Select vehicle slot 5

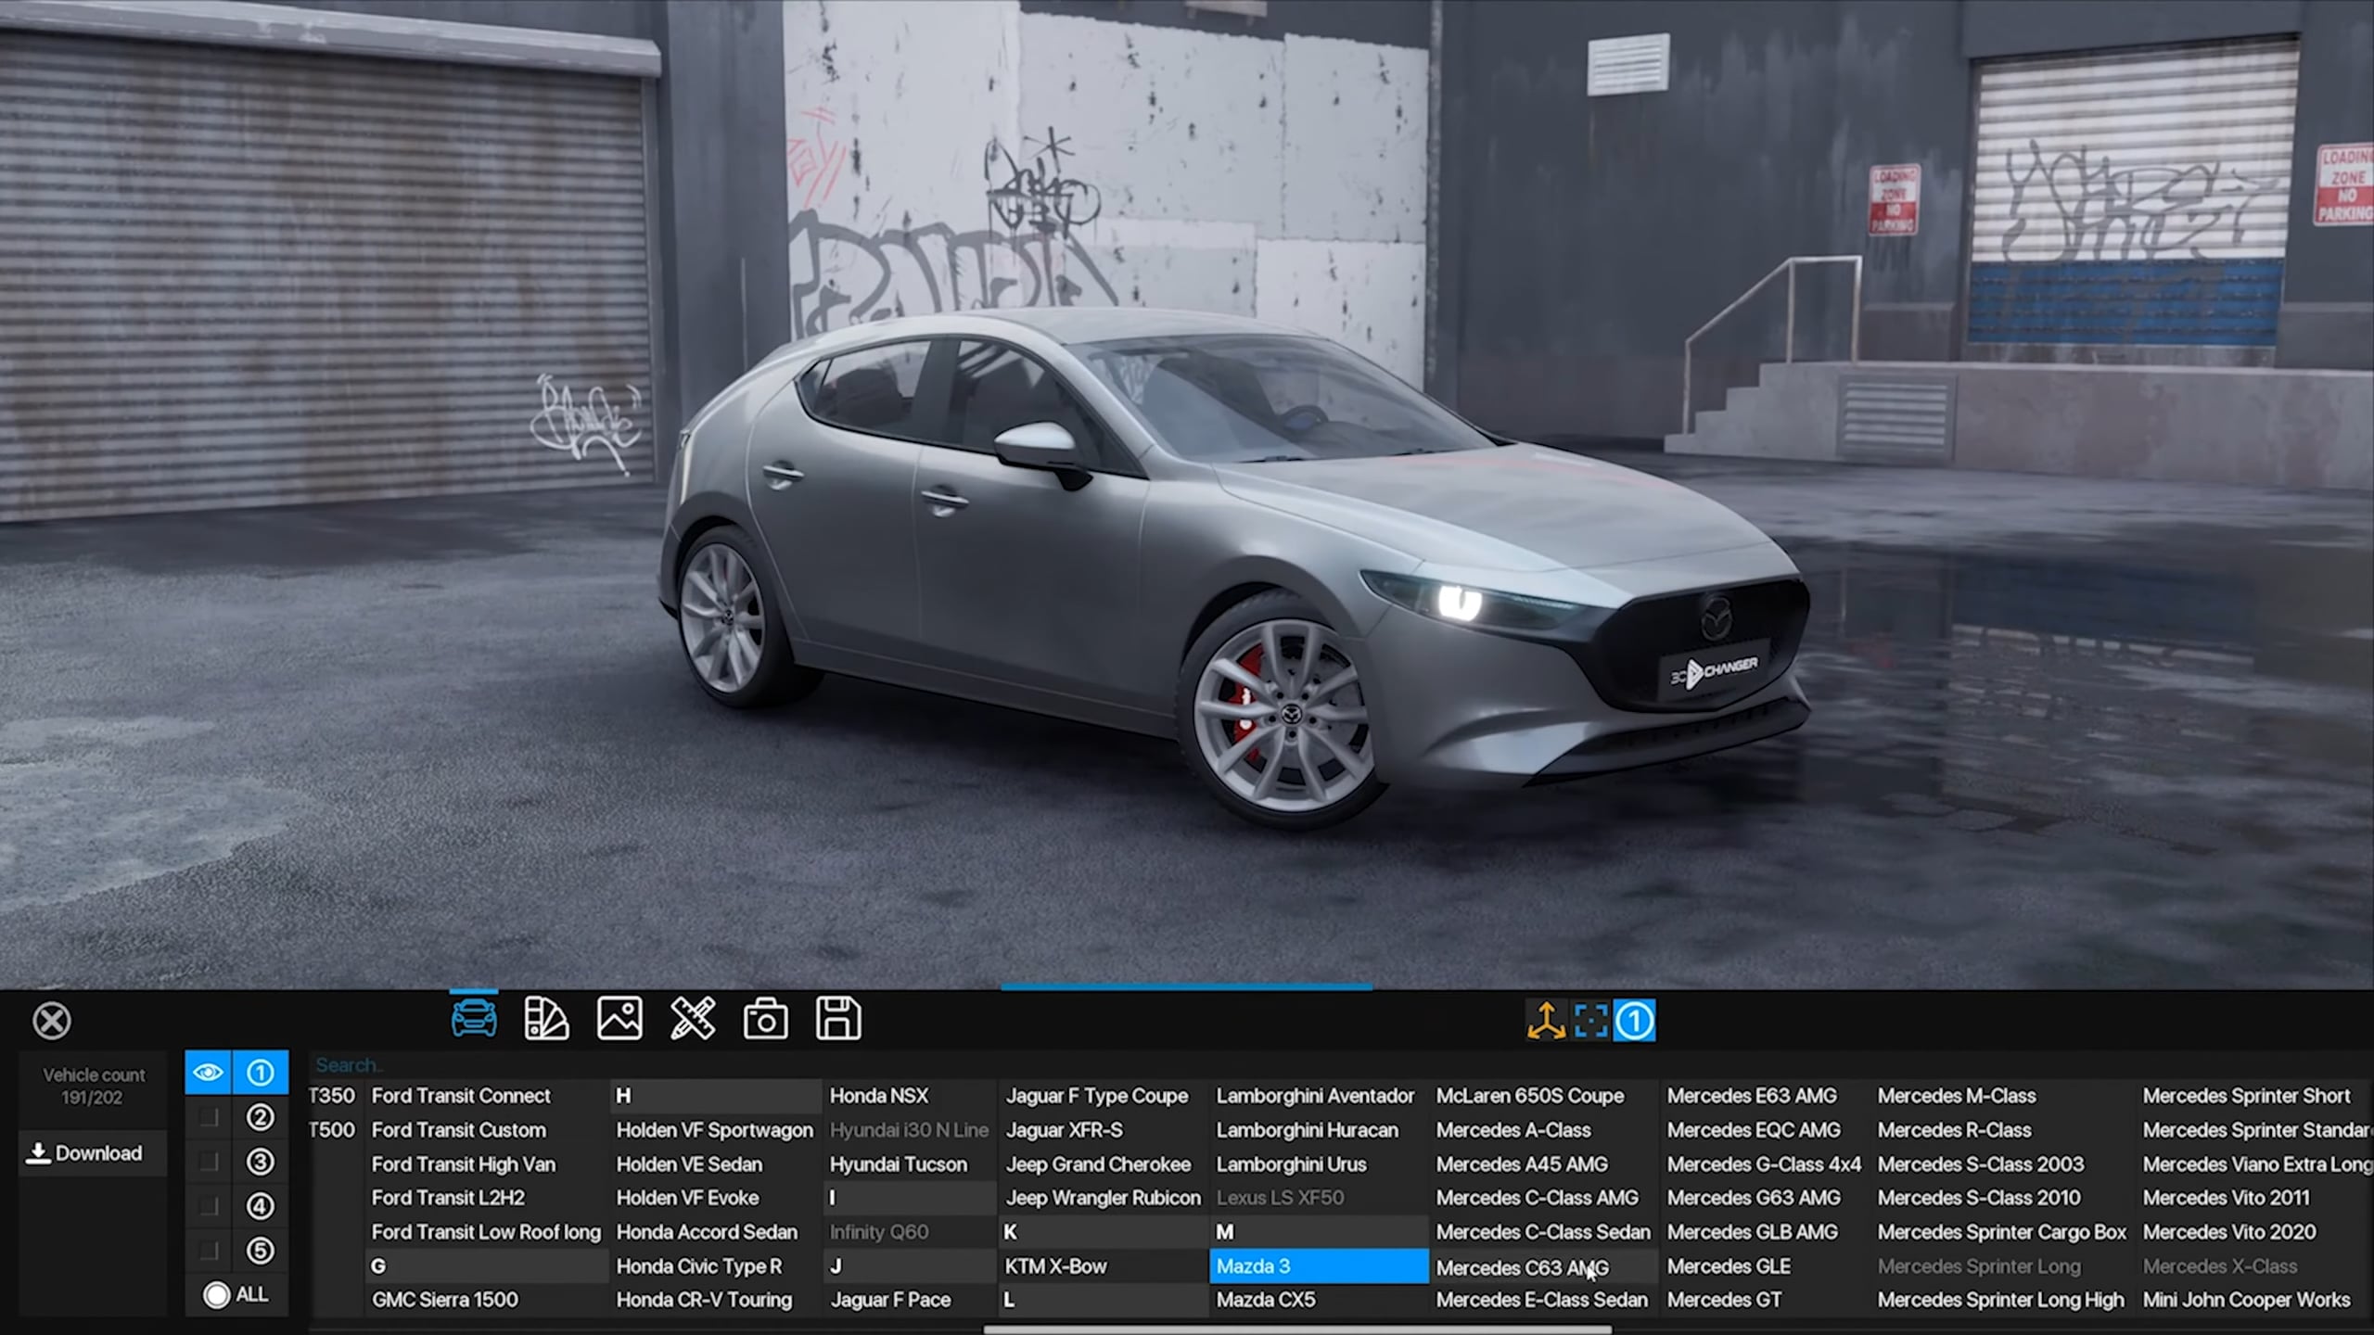coord(261,1251)
